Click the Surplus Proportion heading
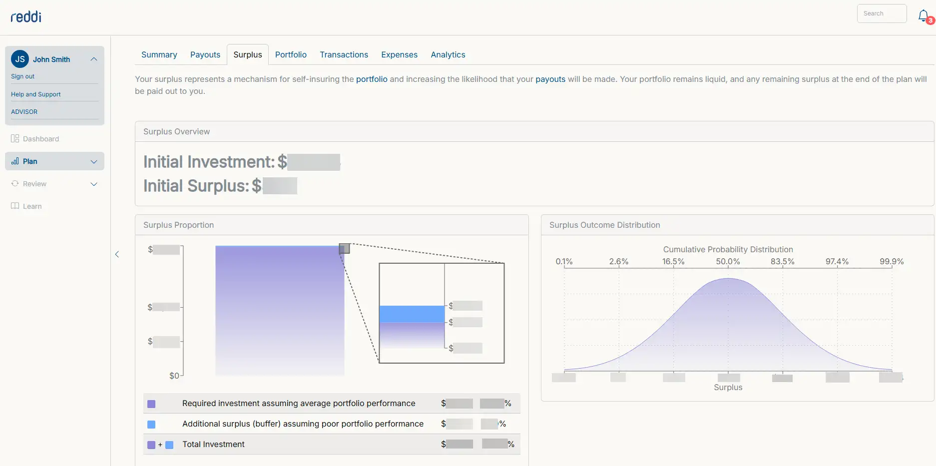 coord(178,225)
